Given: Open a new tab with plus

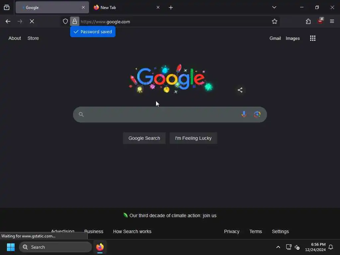Looking at the screenshot, I should pyautogui.click(x=171, y=8).
